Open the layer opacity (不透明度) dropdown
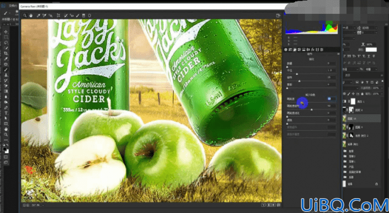 pos(381,88)
